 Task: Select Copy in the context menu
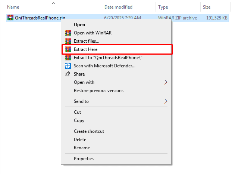coord(79,120)
